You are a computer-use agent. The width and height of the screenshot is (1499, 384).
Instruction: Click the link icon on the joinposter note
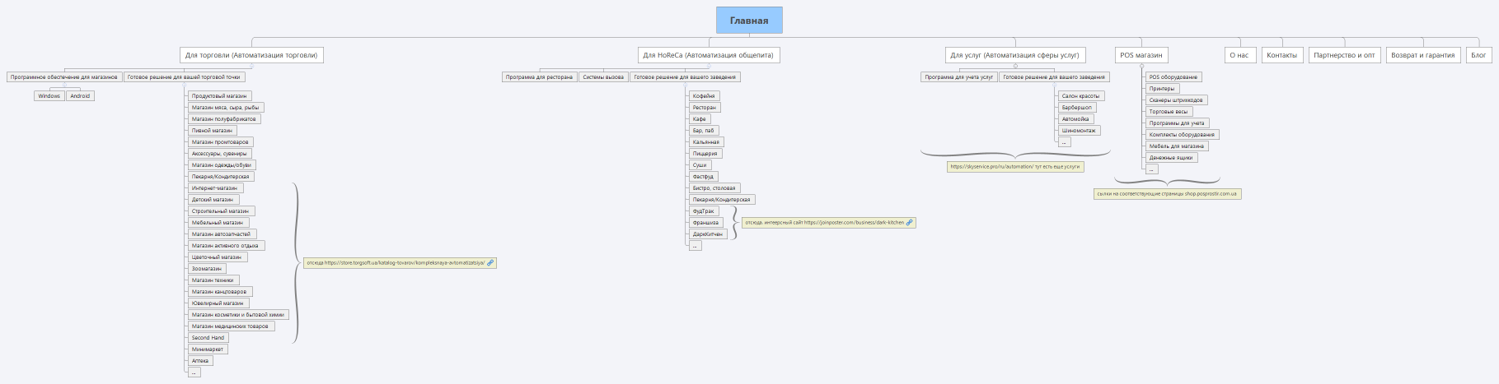point(909,222)
